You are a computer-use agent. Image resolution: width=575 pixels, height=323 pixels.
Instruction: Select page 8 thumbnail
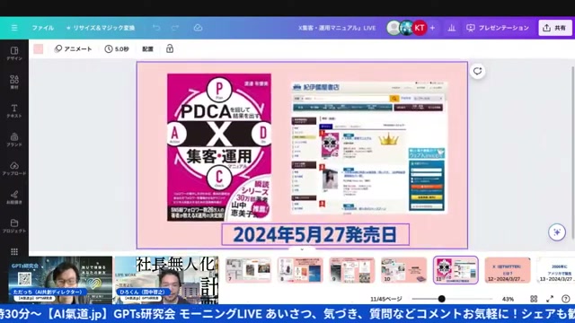(x=300, y=270)
